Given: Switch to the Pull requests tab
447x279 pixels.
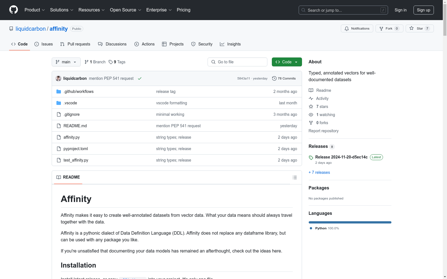Looking at the screenshot, I should [75, 44].
